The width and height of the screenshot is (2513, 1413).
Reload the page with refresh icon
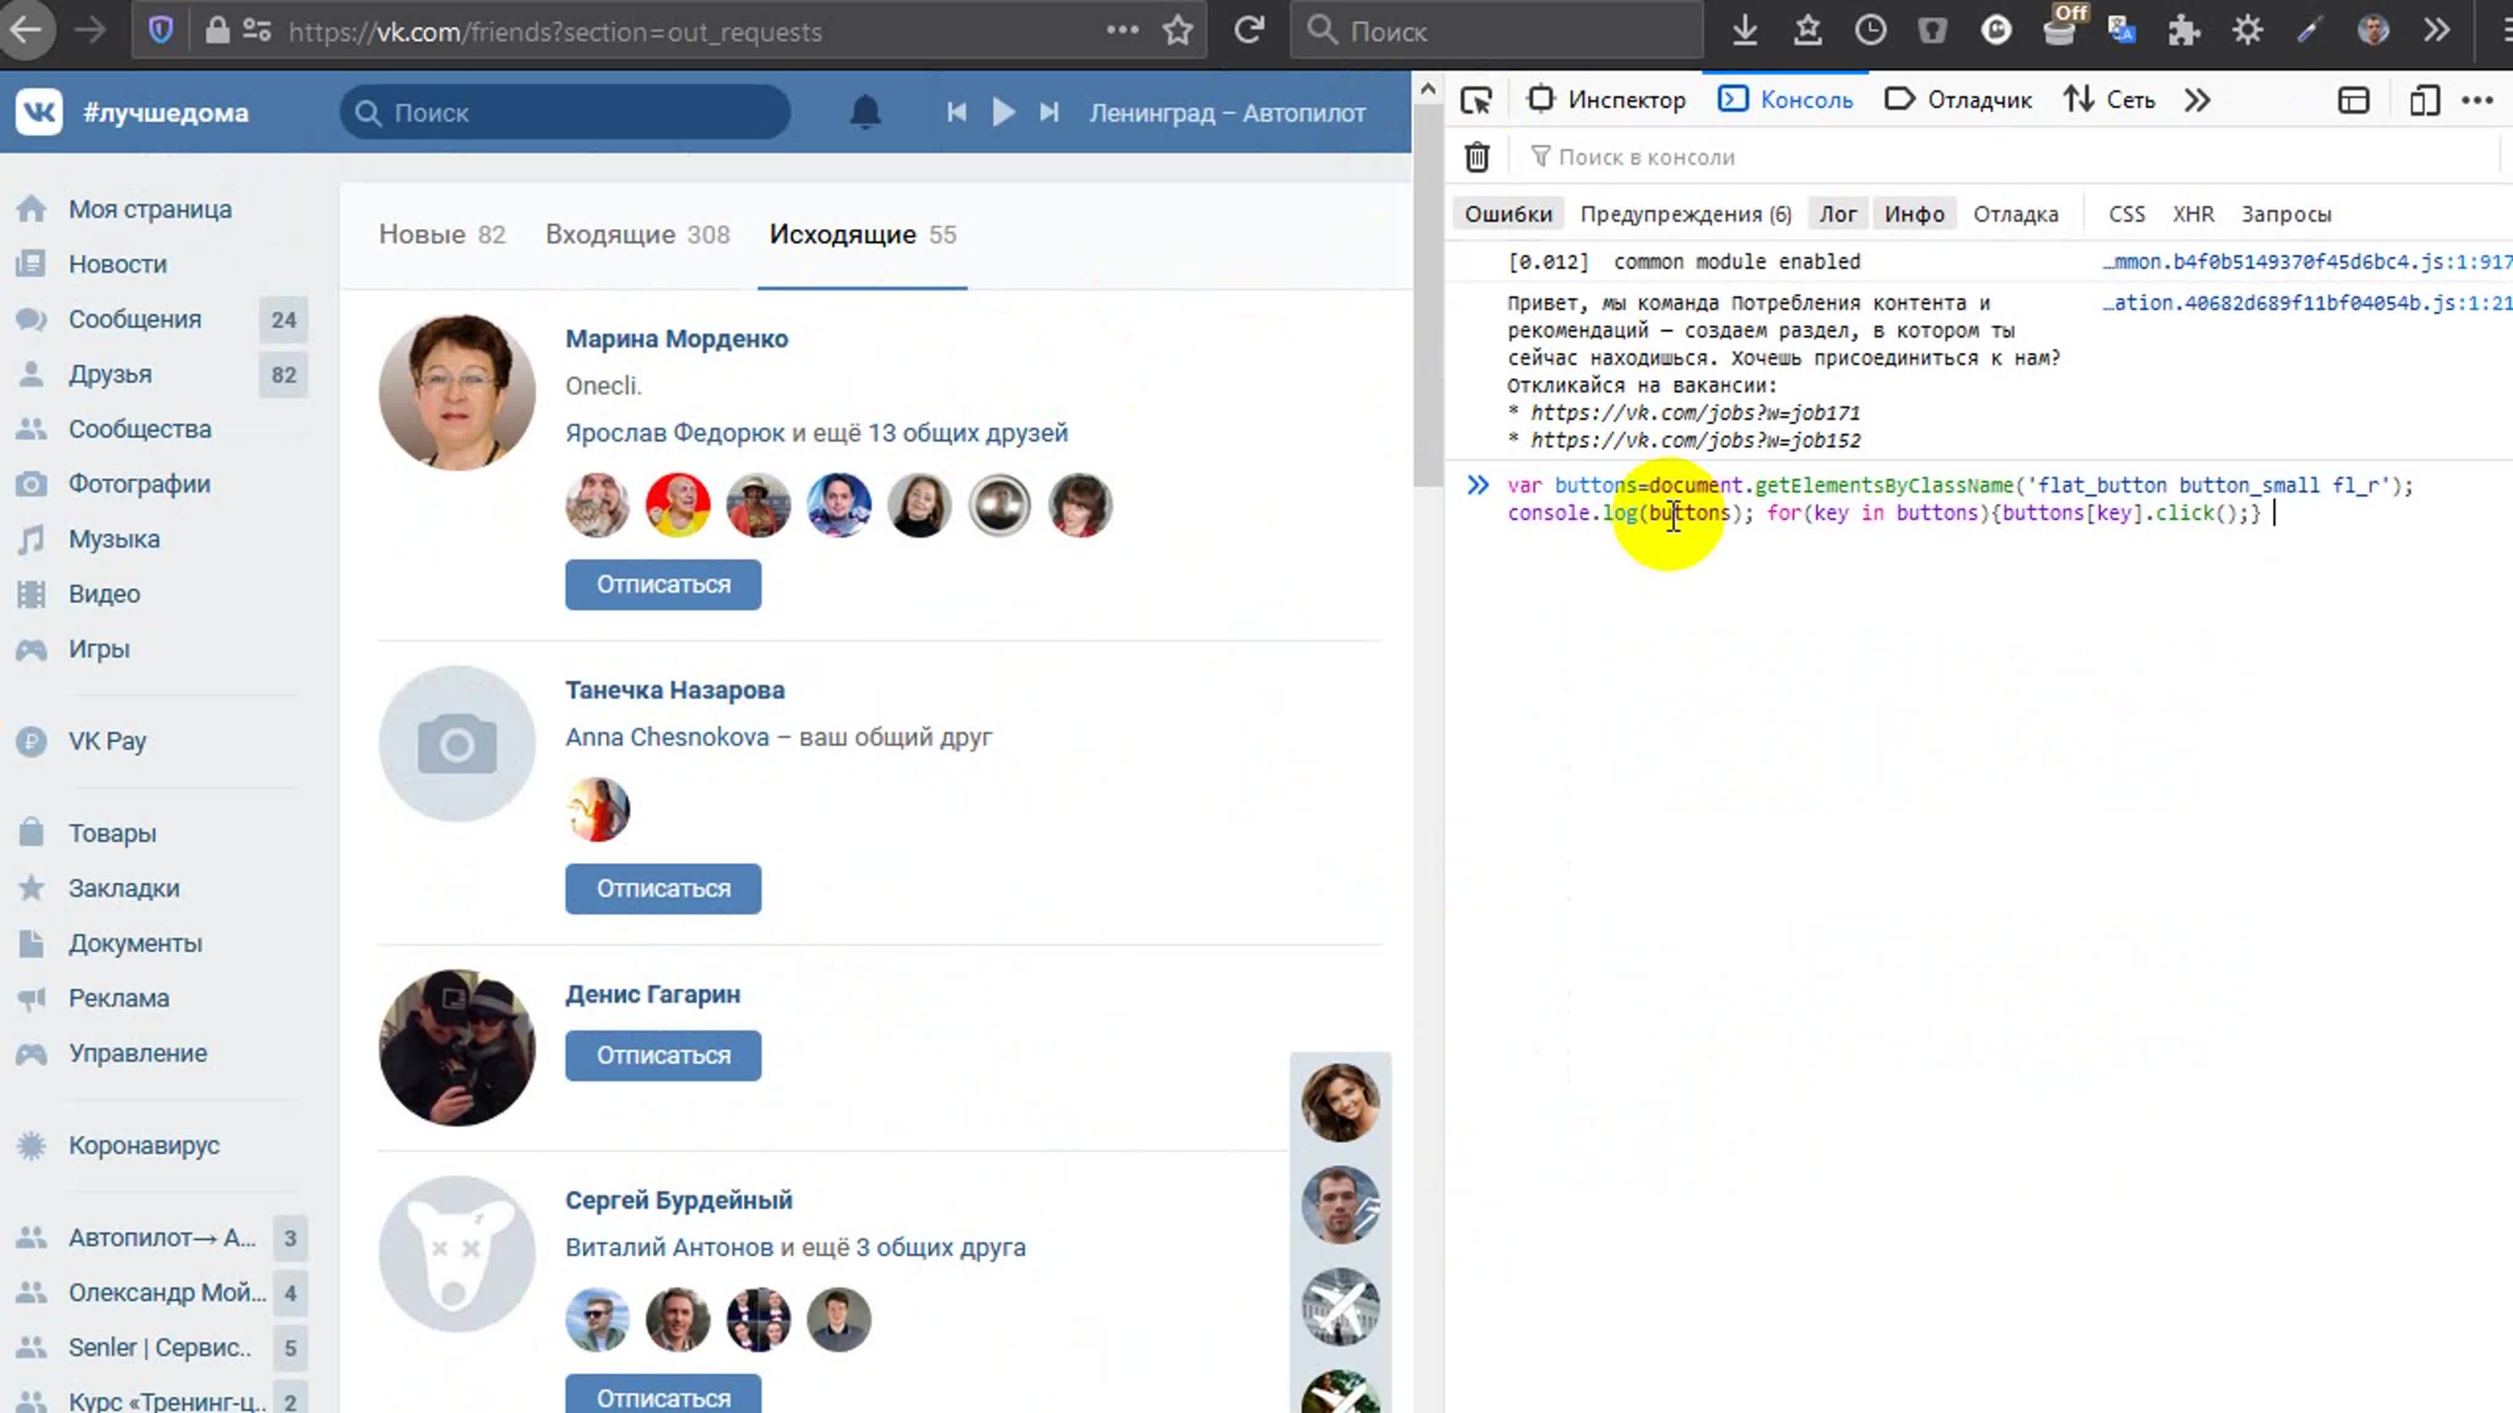(1249, 30)
